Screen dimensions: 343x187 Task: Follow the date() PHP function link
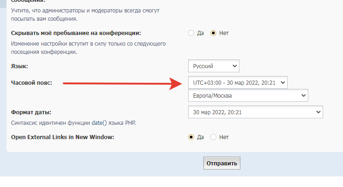tap(99, 123)
